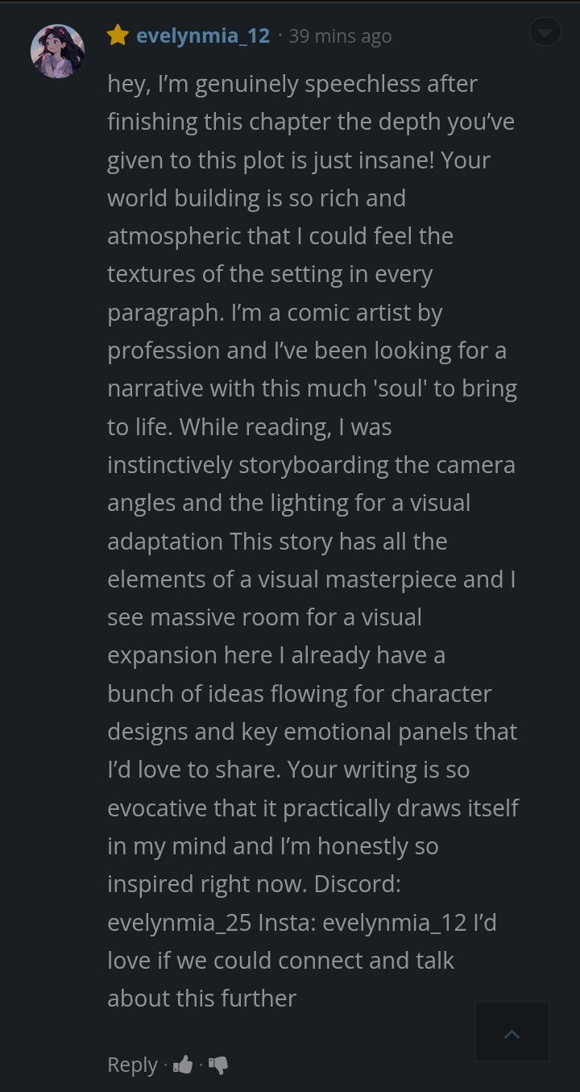Open the evelynmia_12 username link

click(x=203, y=35)
